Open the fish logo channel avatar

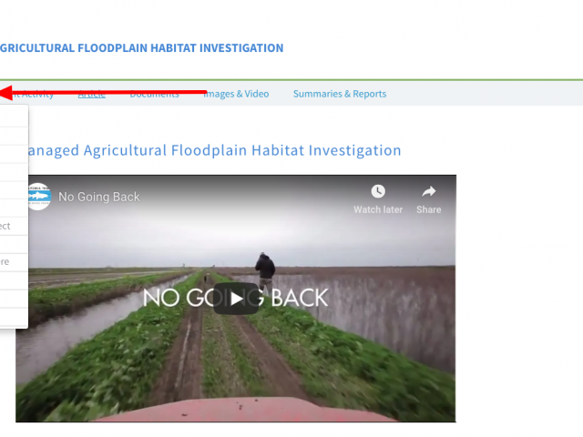pyautogui.click(x=38, y=197)
